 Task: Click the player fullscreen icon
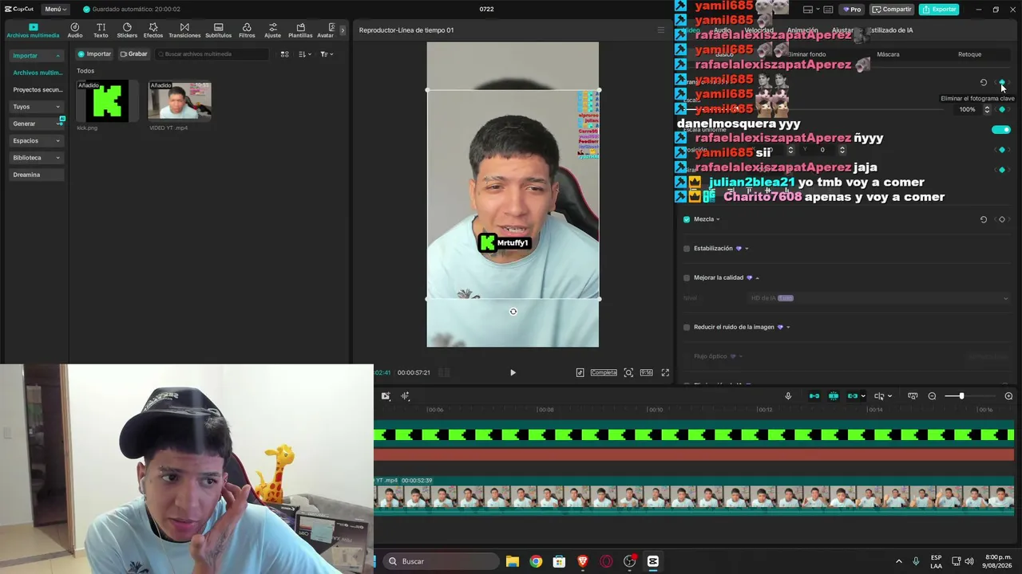point(665,372)
